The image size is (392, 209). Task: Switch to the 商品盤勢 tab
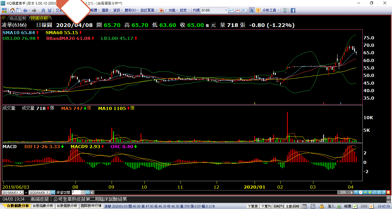click(x=18, y=18)
